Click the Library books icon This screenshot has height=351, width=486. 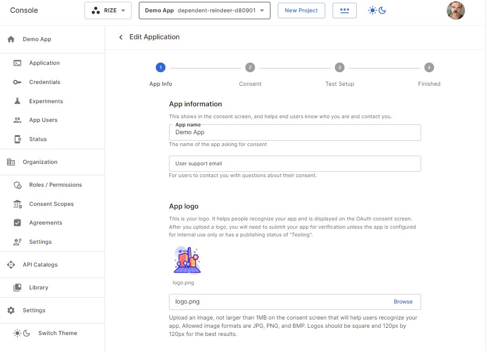coord(17,288)
